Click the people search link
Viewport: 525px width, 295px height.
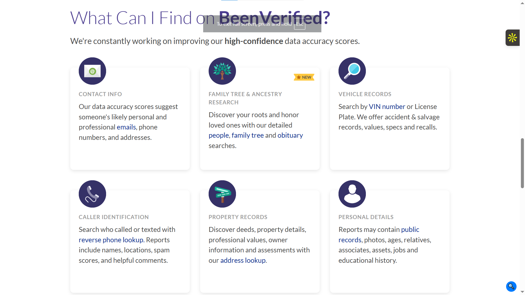click(x=218, y=135)
